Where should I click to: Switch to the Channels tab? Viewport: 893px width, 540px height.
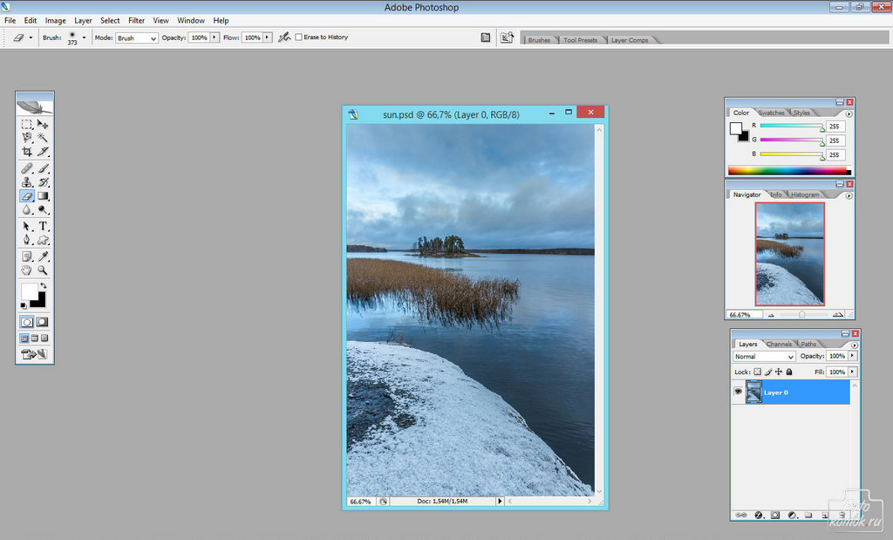point(779,344)
